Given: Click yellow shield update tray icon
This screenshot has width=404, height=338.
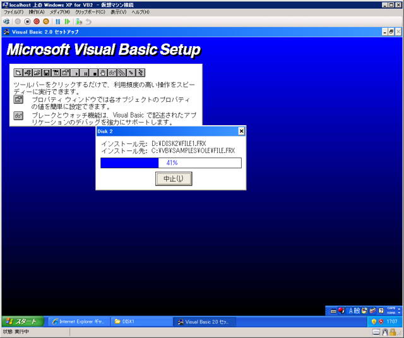Looking at the screenshot, I should (x=374, y=322).
